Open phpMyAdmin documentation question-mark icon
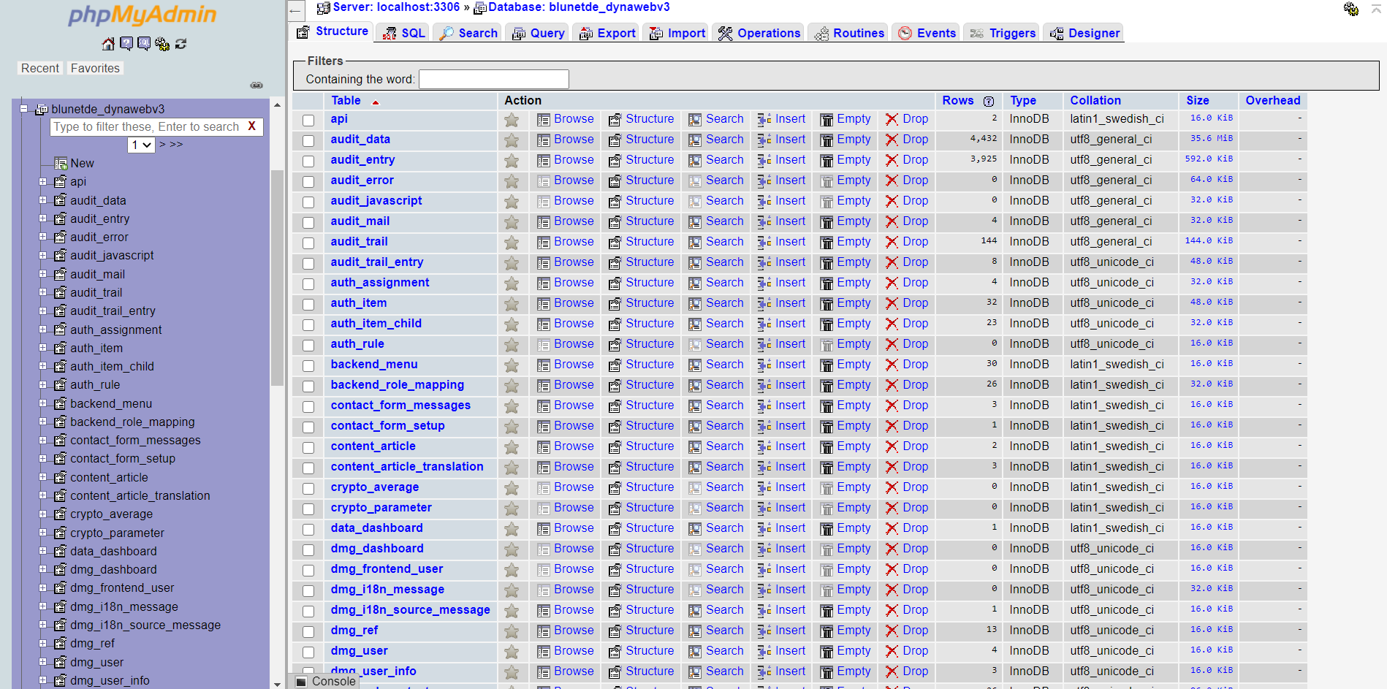The width and height of the screenshot is (1387, 689). tap(126, 44)
